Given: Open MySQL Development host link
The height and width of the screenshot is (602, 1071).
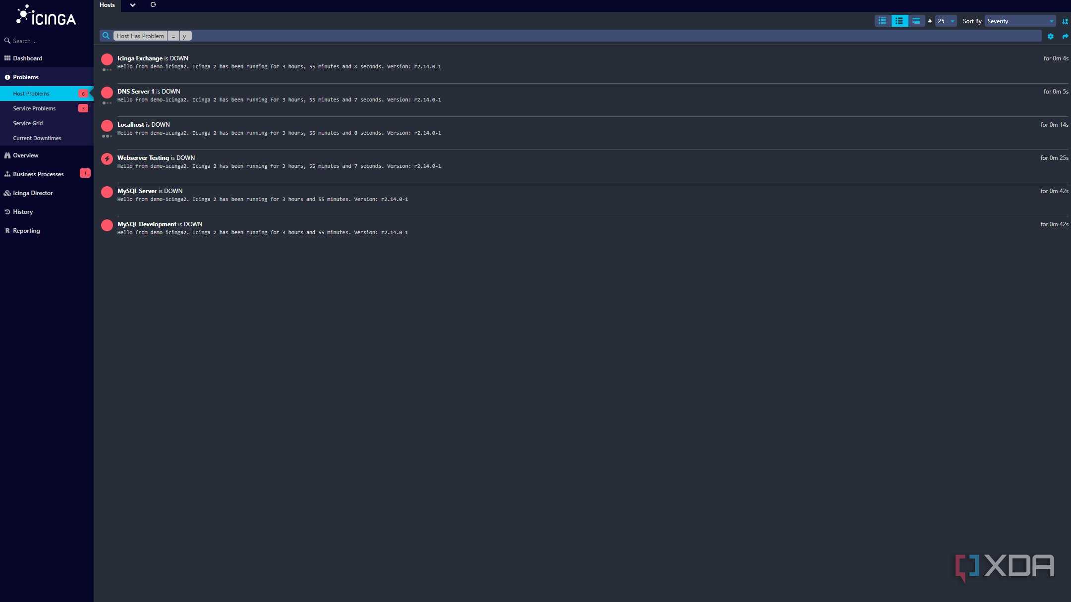Looking at the screenshot, I should coord(147,224).
